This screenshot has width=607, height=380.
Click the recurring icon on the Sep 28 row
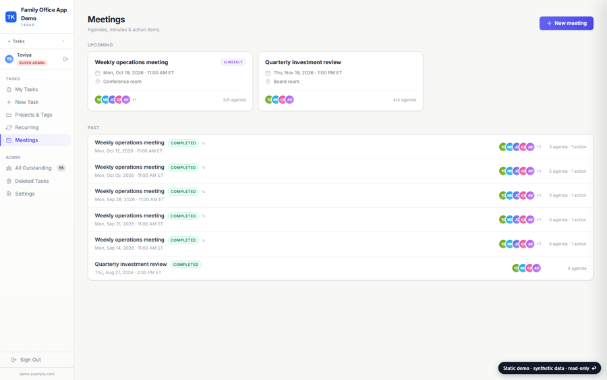coord(204,192)
